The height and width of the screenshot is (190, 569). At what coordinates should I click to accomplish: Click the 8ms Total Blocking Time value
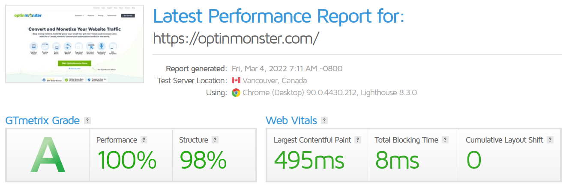[x=397, y=161]
